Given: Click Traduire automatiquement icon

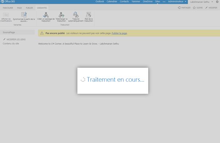Looking at the screenshot, I should tap(76, 17).
